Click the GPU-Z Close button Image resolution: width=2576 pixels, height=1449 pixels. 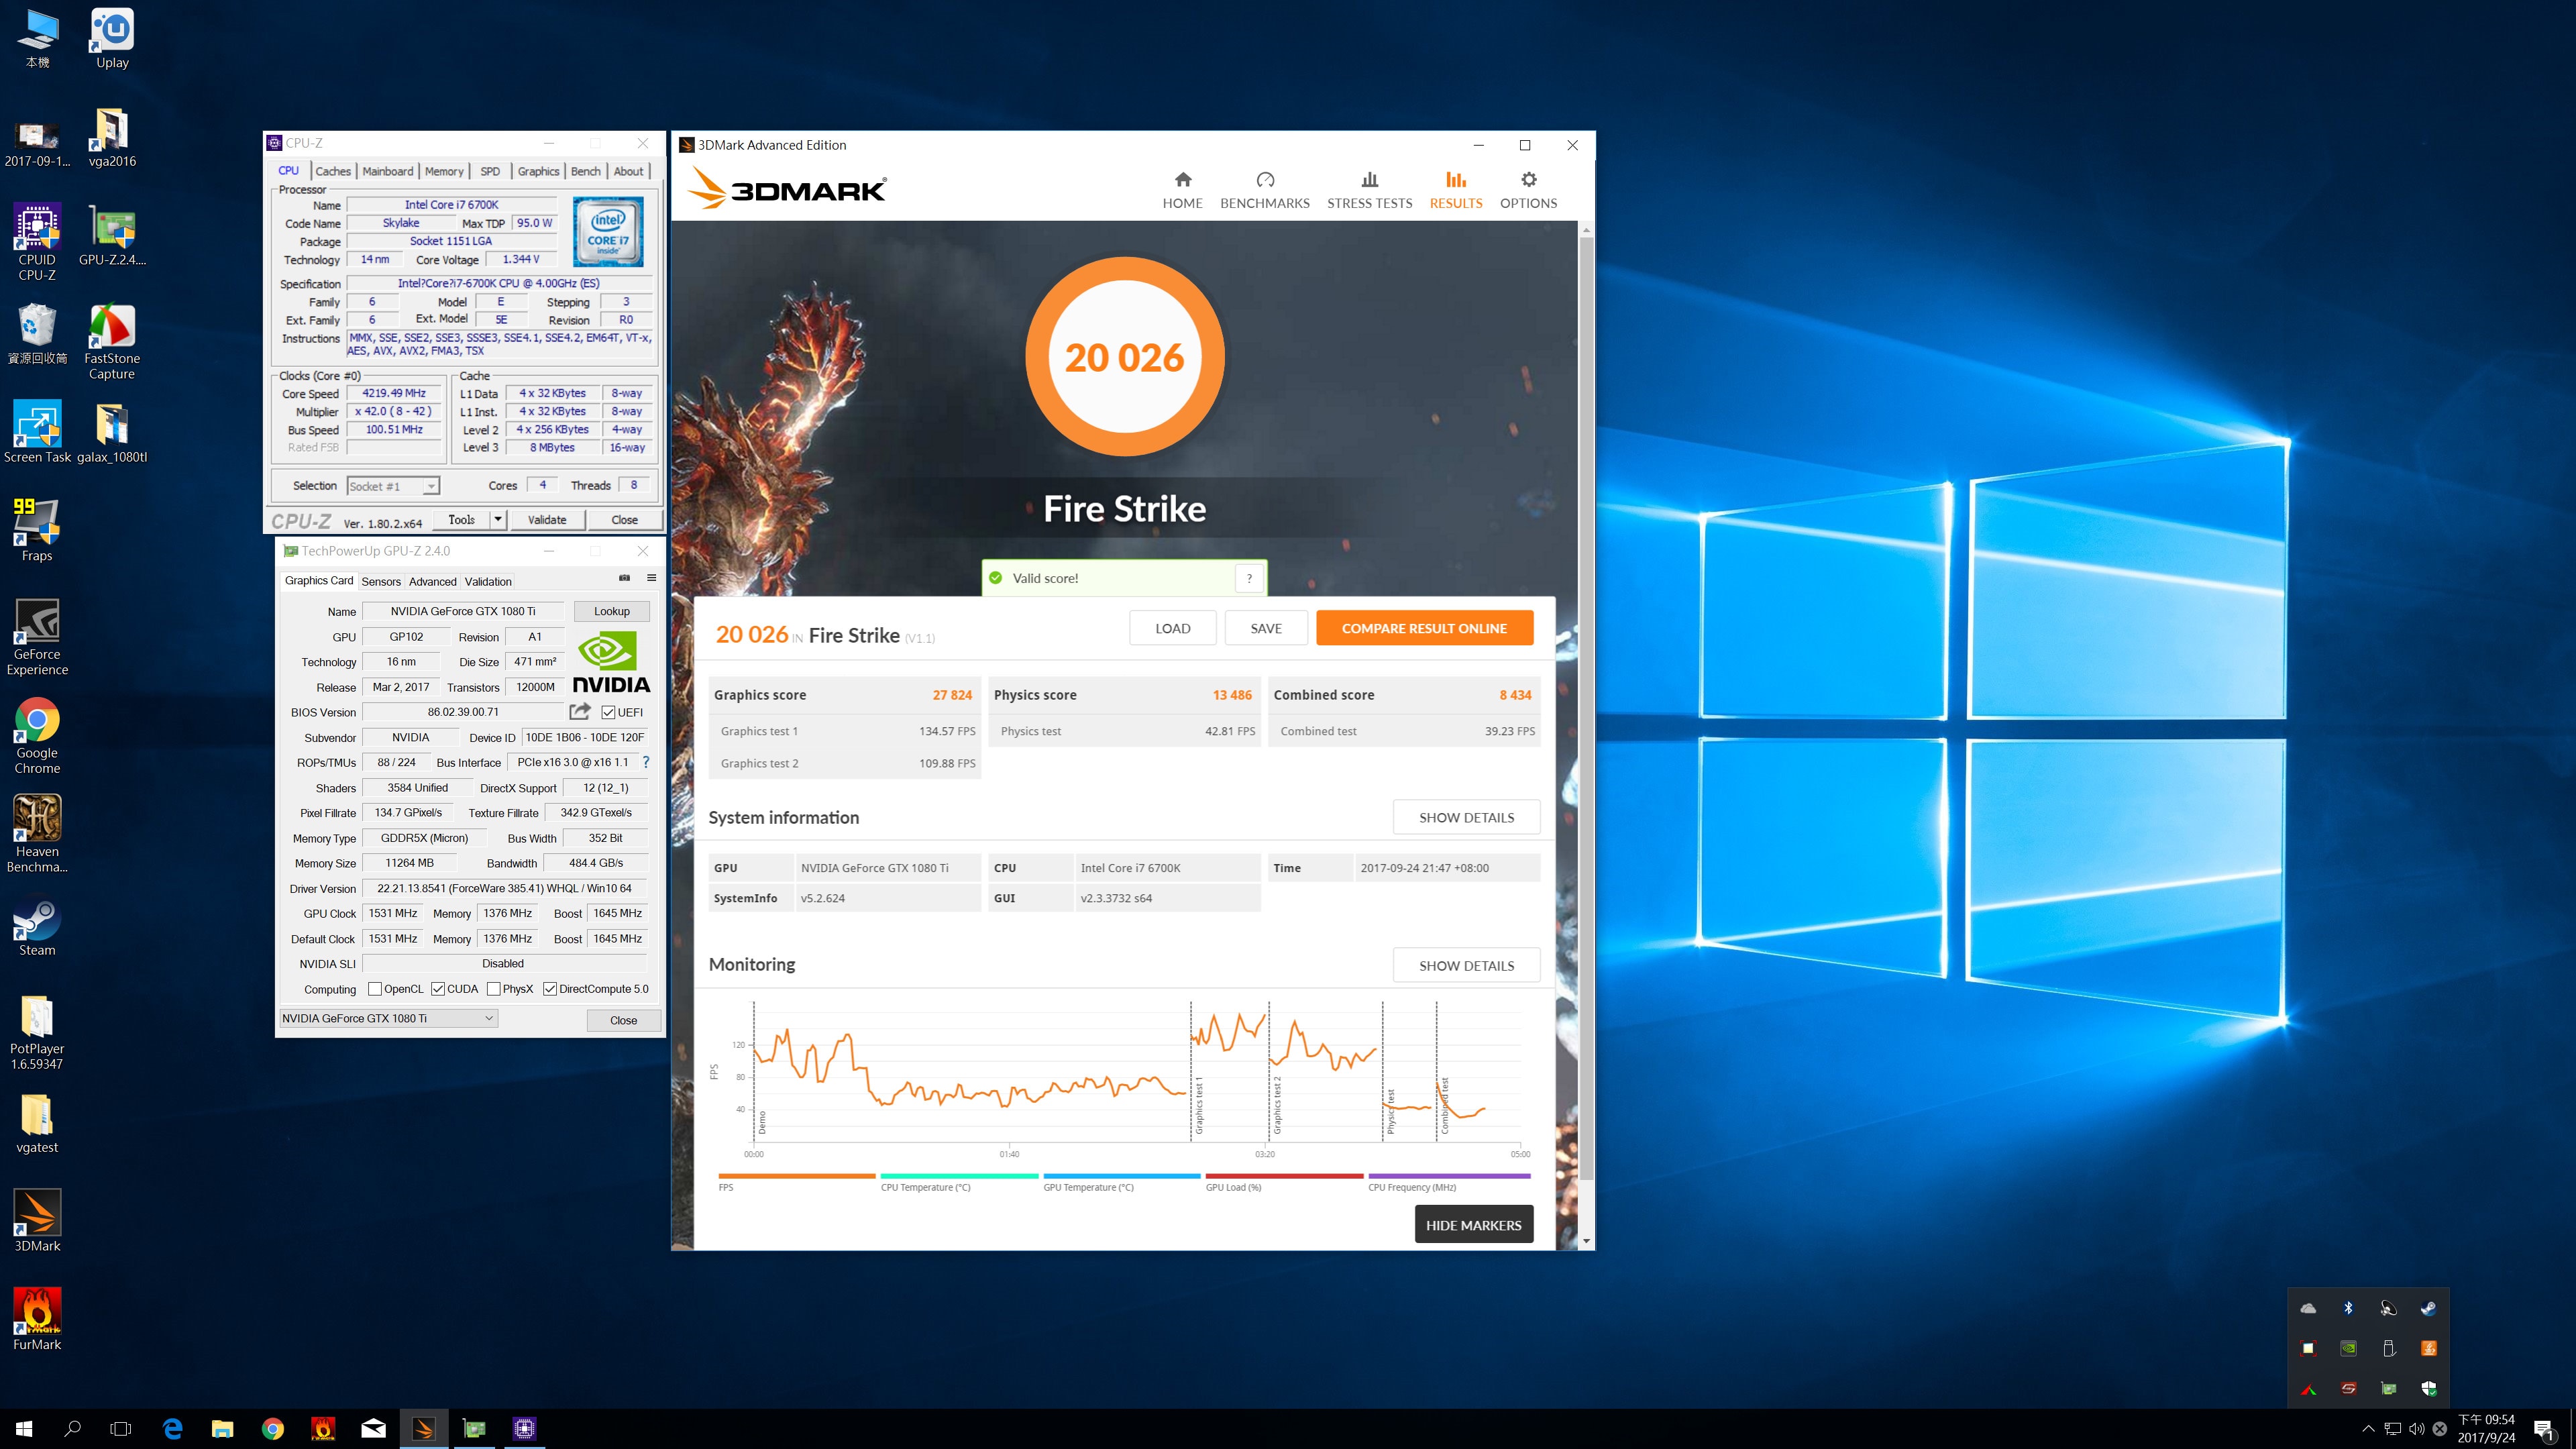[x=623, y=1020]
